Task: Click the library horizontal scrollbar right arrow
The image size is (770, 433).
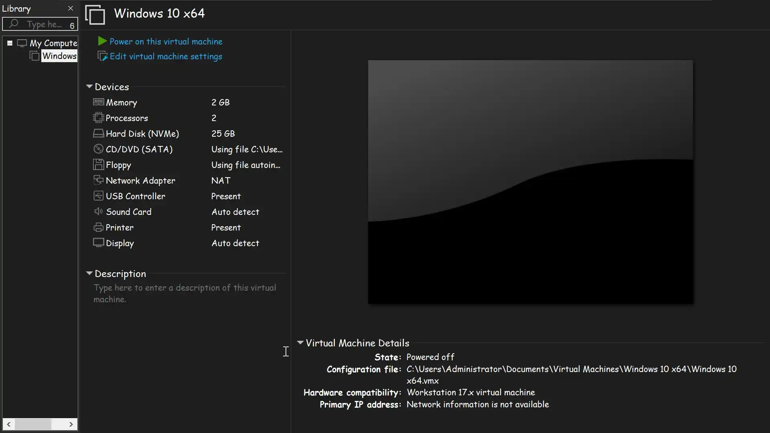Action: [x=71, y=424]
